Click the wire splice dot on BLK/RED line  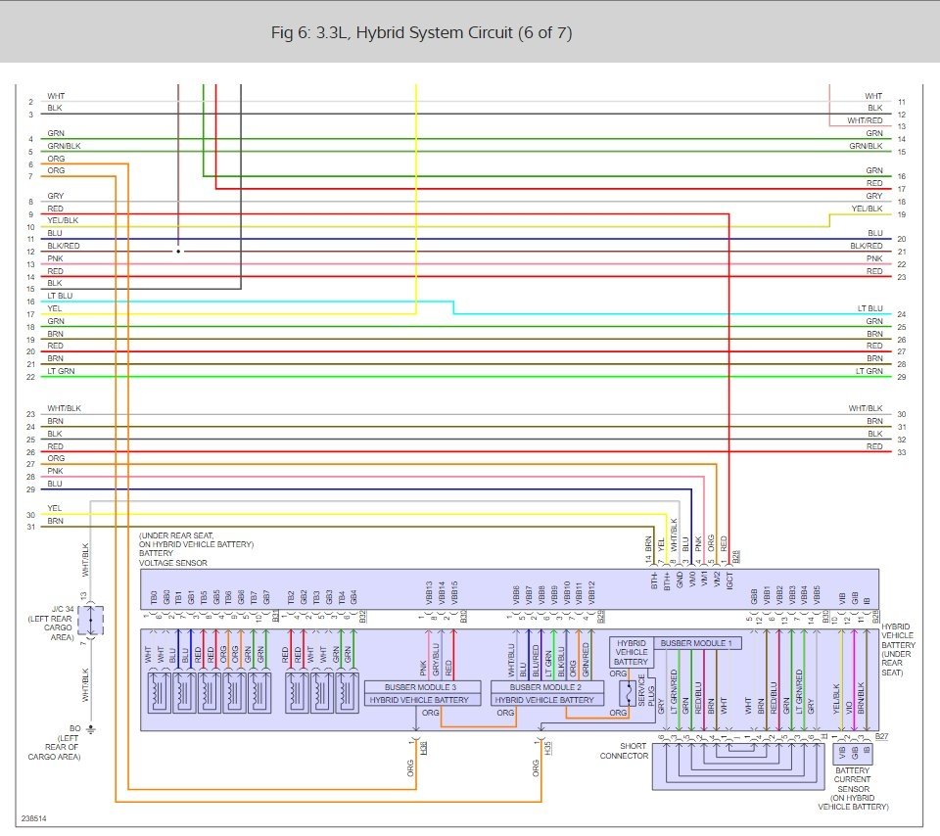(x=178, y=251)
